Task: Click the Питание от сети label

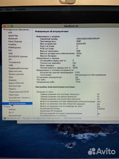Action: coord(45,92)
